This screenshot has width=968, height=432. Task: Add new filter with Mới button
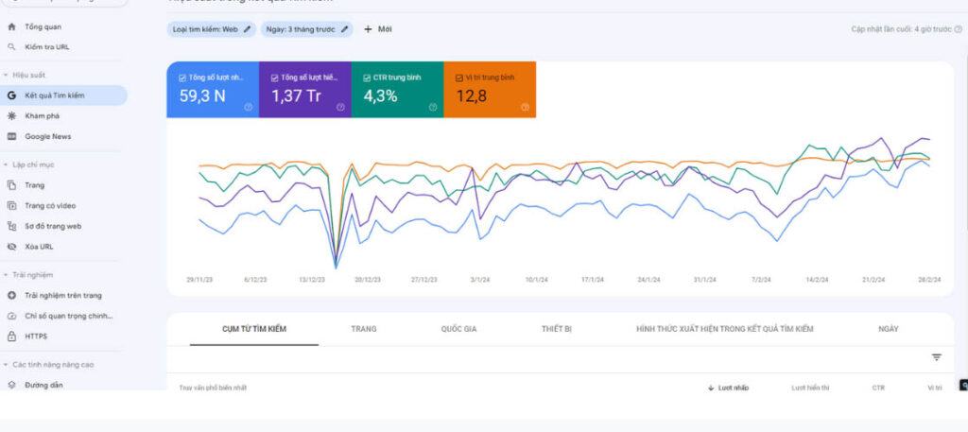[378, 29]
